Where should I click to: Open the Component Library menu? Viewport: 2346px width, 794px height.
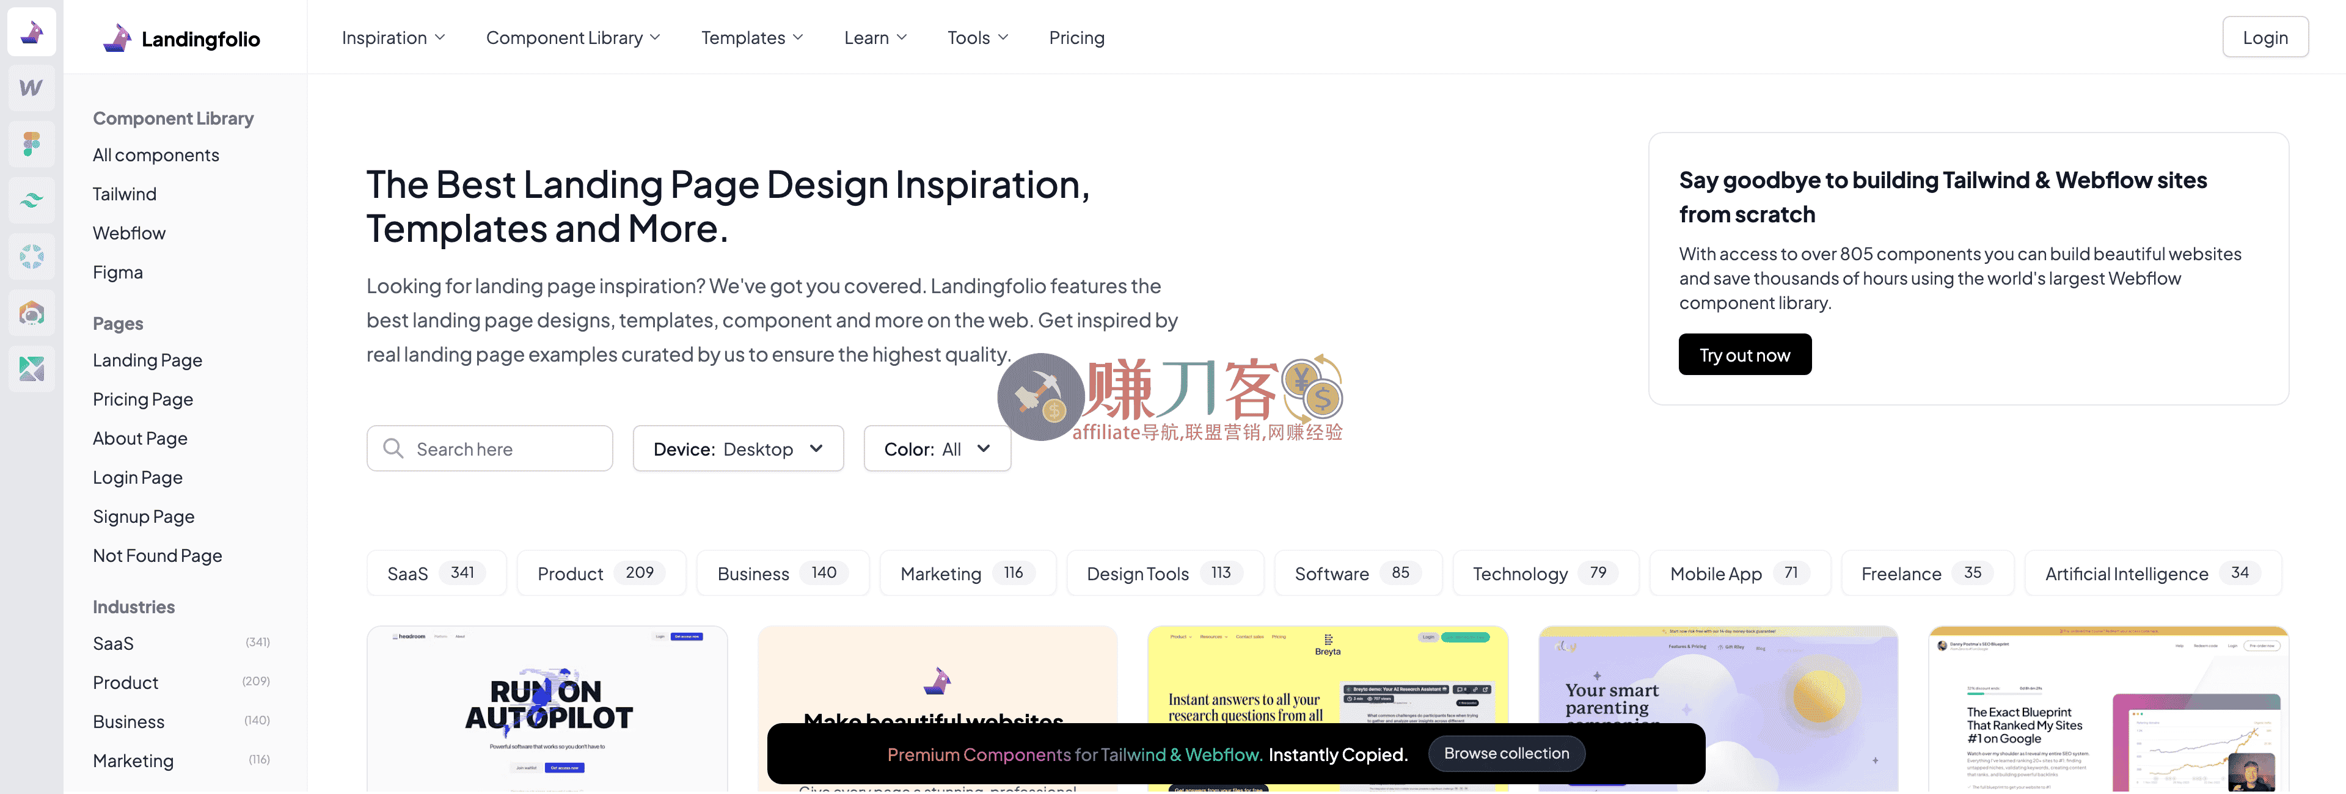tap(573, 37)
